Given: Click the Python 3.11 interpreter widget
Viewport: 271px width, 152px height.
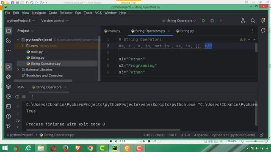Looking at the screenshot, I should tap(233, 135).
